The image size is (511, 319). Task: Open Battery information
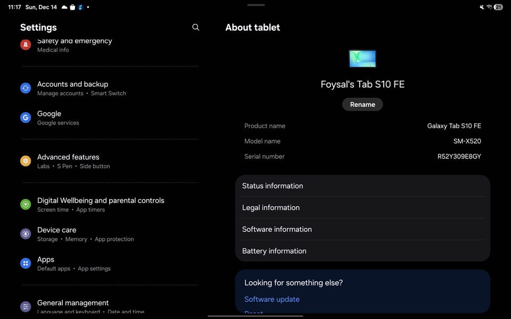(x=362, y=251)
